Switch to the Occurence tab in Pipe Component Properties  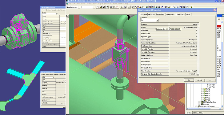143,14
